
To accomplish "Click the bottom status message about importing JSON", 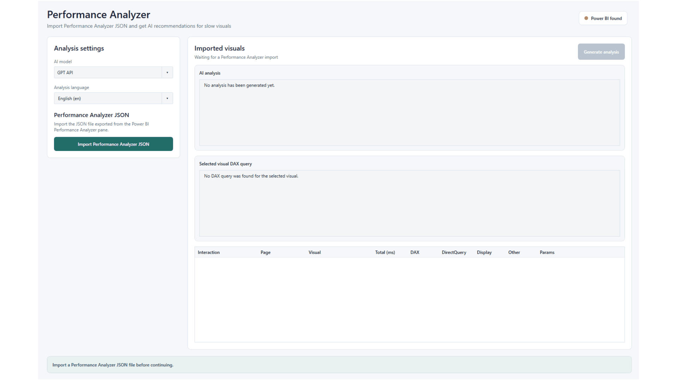I will [x=113, y=365].
